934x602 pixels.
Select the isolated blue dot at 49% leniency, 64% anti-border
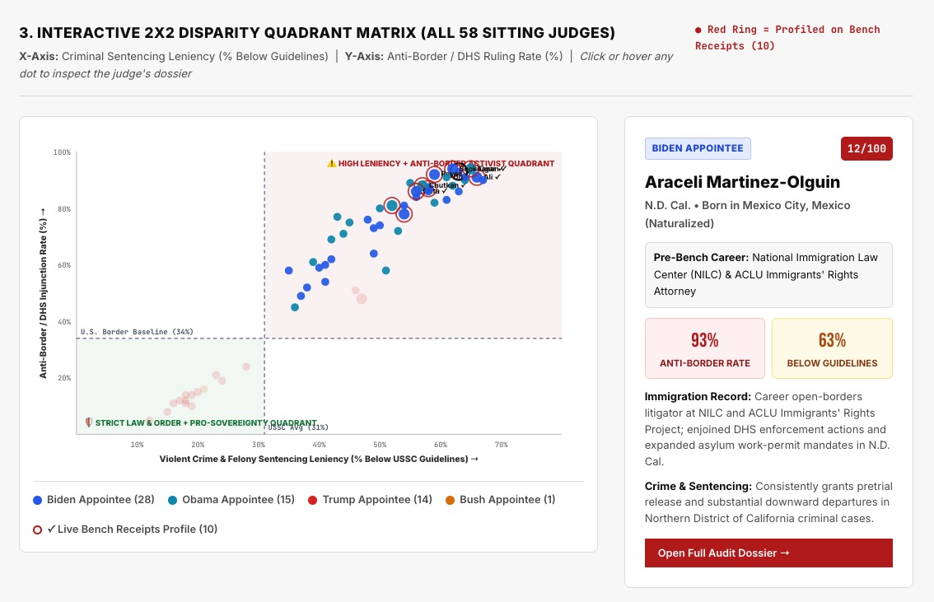click(x=373, y=254)
